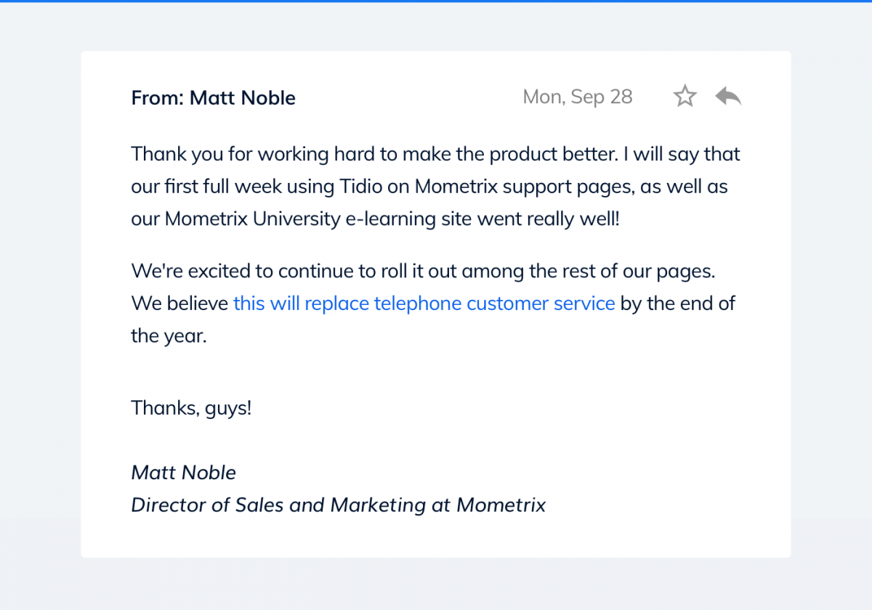Click the empty space between date and star

click(653, 97)
